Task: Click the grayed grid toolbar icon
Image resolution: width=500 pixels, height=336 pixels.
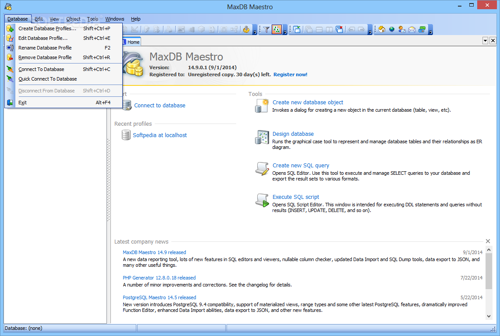Action: [x=224, y=30]
